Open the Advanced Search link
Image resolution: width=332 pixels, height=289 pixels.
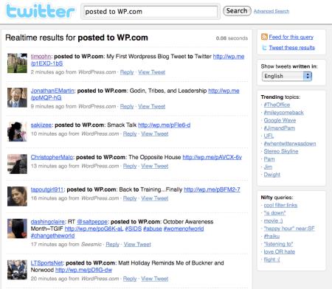click(272, 11)
